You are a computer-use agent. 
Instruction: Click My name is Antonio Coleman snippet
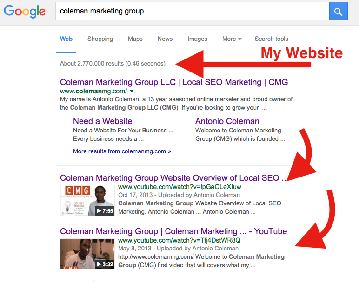click(176, 104)
